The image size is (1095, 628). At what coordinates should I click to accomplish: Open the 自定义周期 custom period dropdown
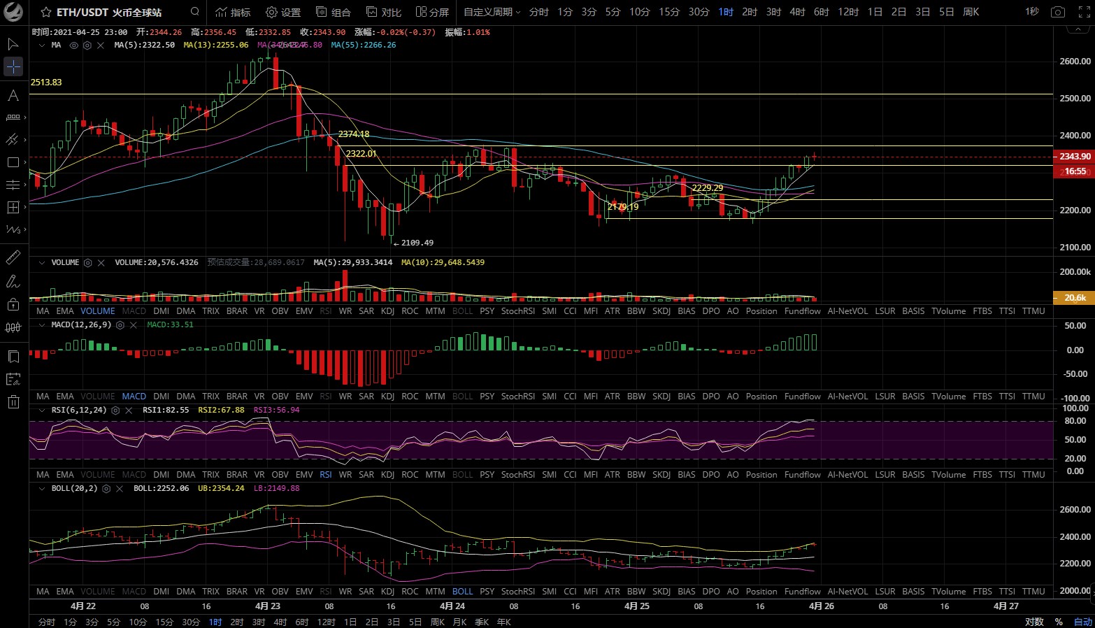point(492,12)
